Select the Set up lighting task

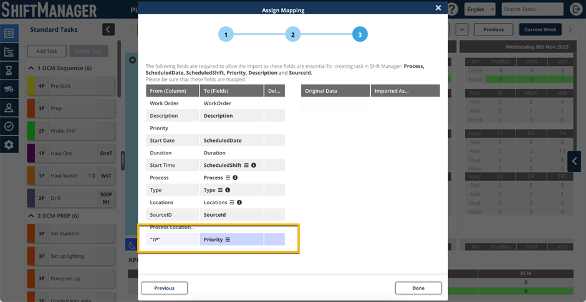click(71, 256)
